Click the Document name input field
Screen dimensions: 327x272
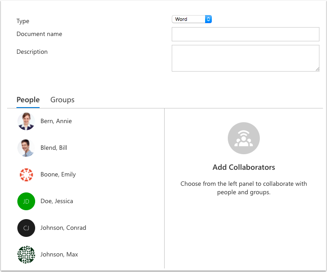(x=245, y=34)
